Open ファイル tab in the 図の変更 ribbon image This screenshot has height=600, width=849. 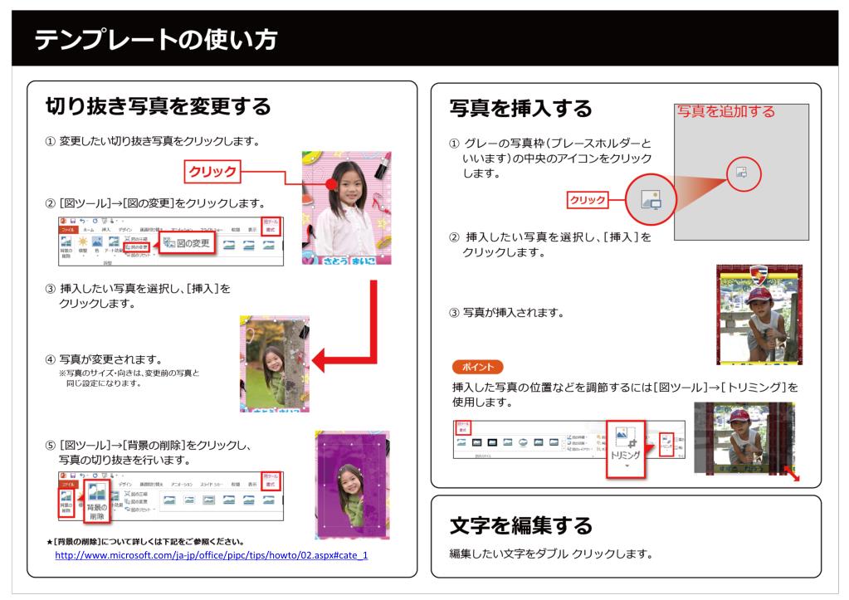[x=66, y=230]
